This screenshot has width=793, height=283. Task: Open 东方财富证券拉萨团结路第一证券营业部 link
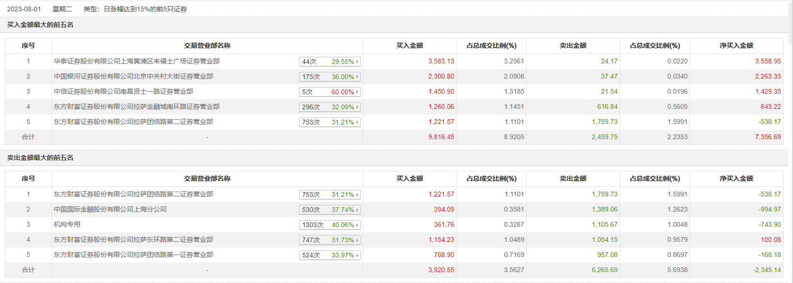pos(133,255)
